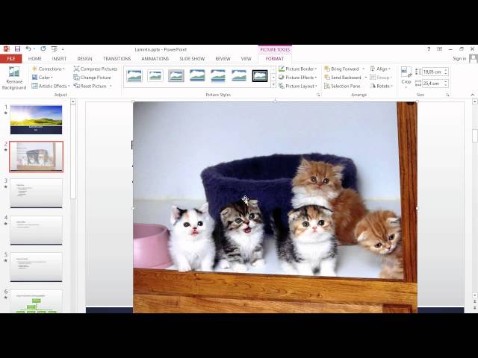Viewport: 478px width, 358px height.
Task: Click Send Backward
Action: click(x=345, y=78)
